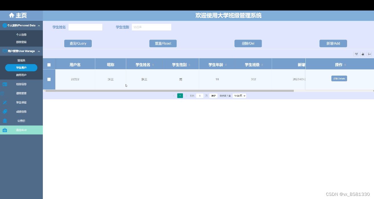Open 课程管理 menu item
This screenshot has height=199, width=374.
(21, 93)
